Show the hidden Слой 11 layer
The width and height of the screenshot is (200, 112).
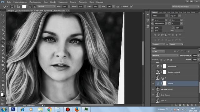[x=153, y=100]
